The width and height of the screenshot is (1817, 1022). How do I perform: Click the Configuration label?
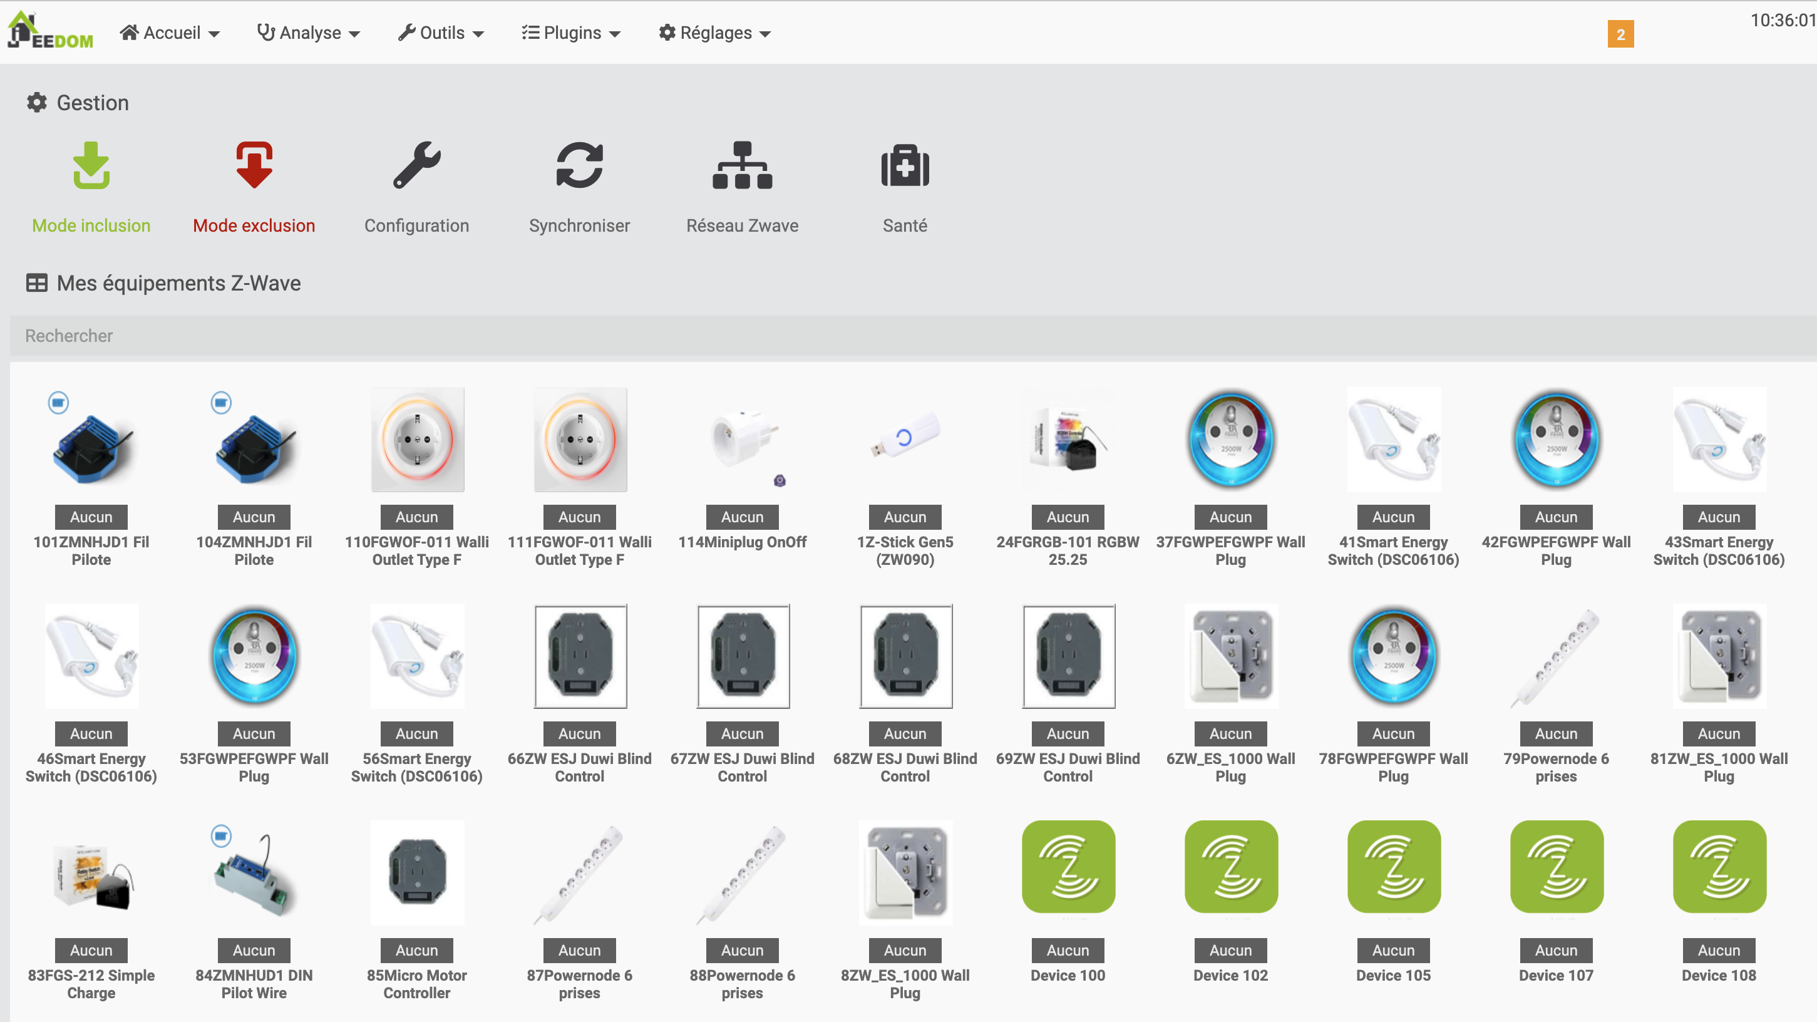[x=417, y=225]
